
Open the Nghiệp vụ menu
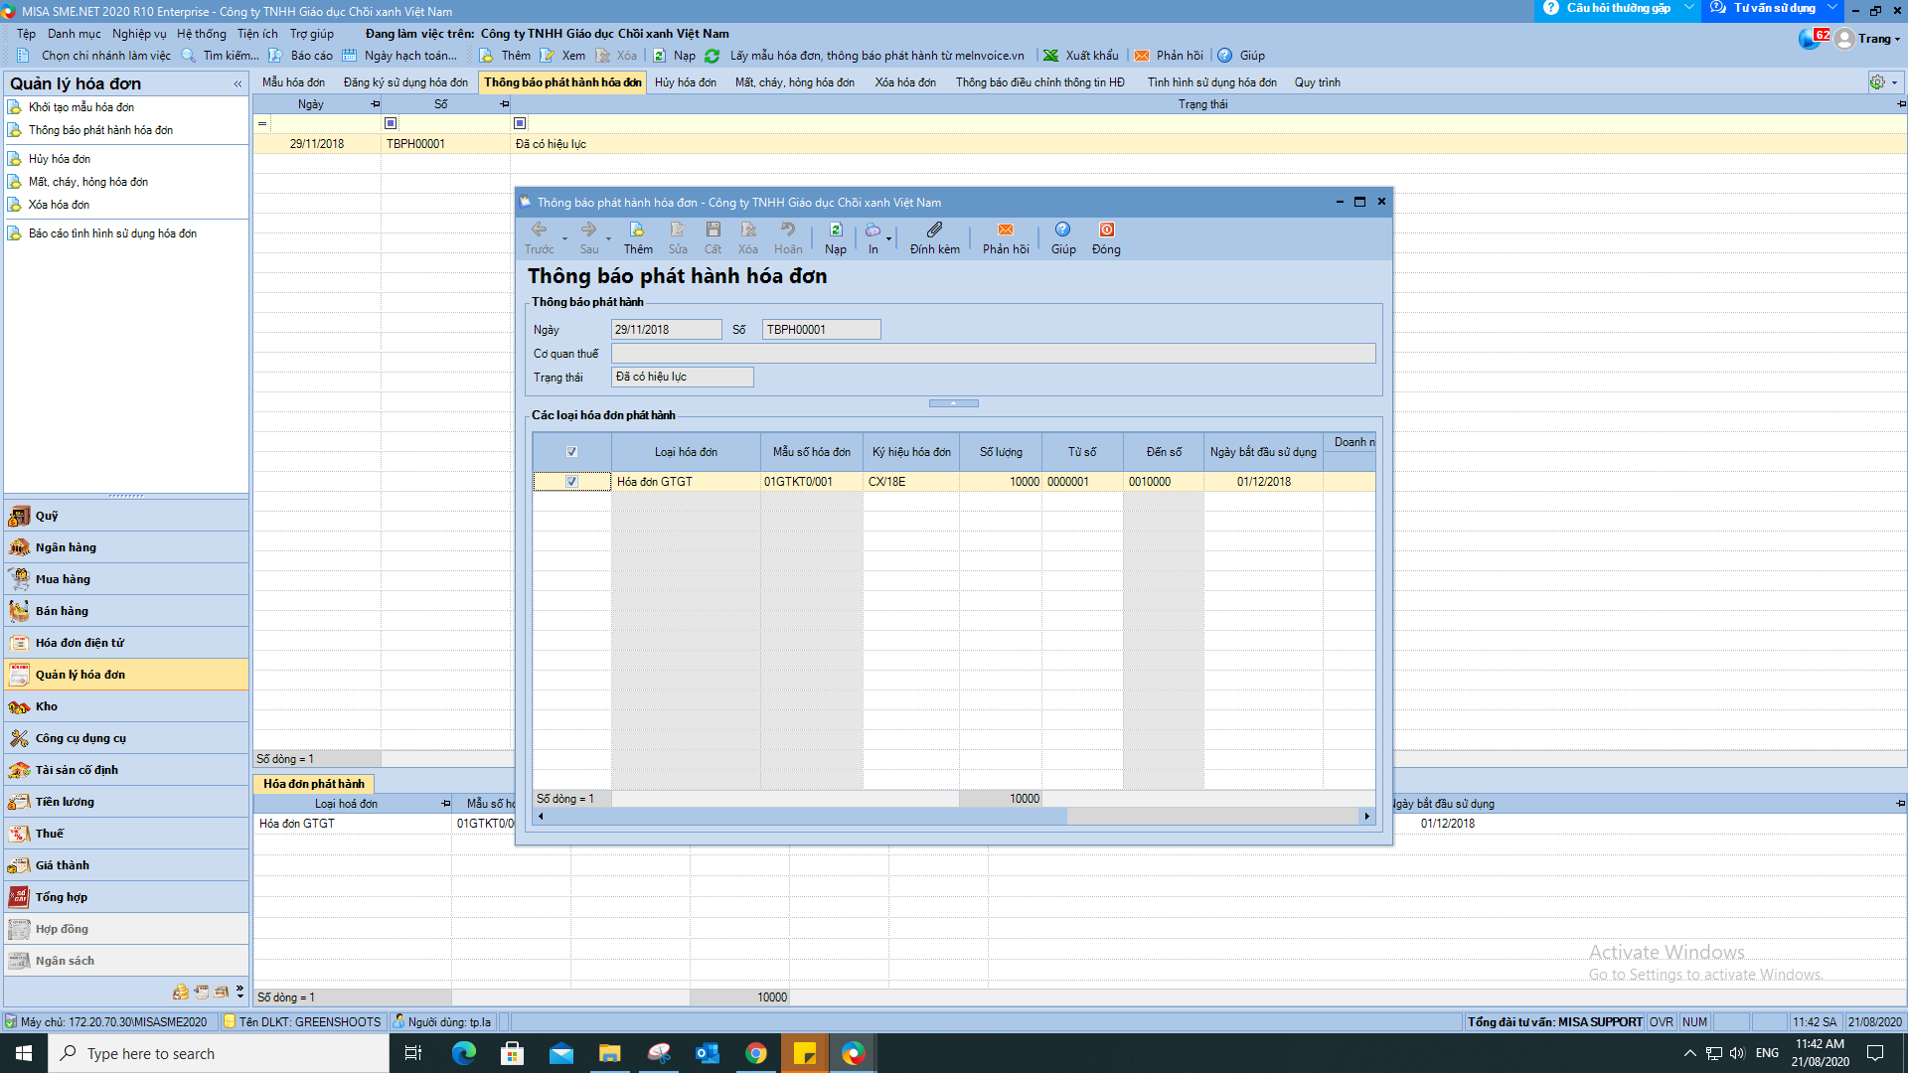[139, 34]
